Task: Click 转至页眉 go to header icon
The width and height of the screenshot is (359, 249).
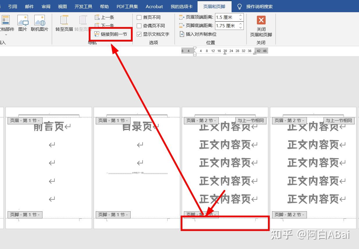Action: (x=64, y=20)
